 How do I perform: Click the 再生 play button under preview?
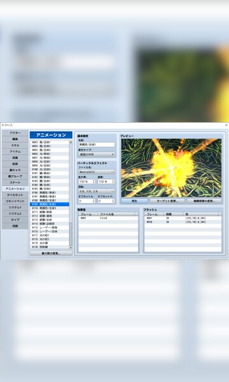(x=135, y=201)
